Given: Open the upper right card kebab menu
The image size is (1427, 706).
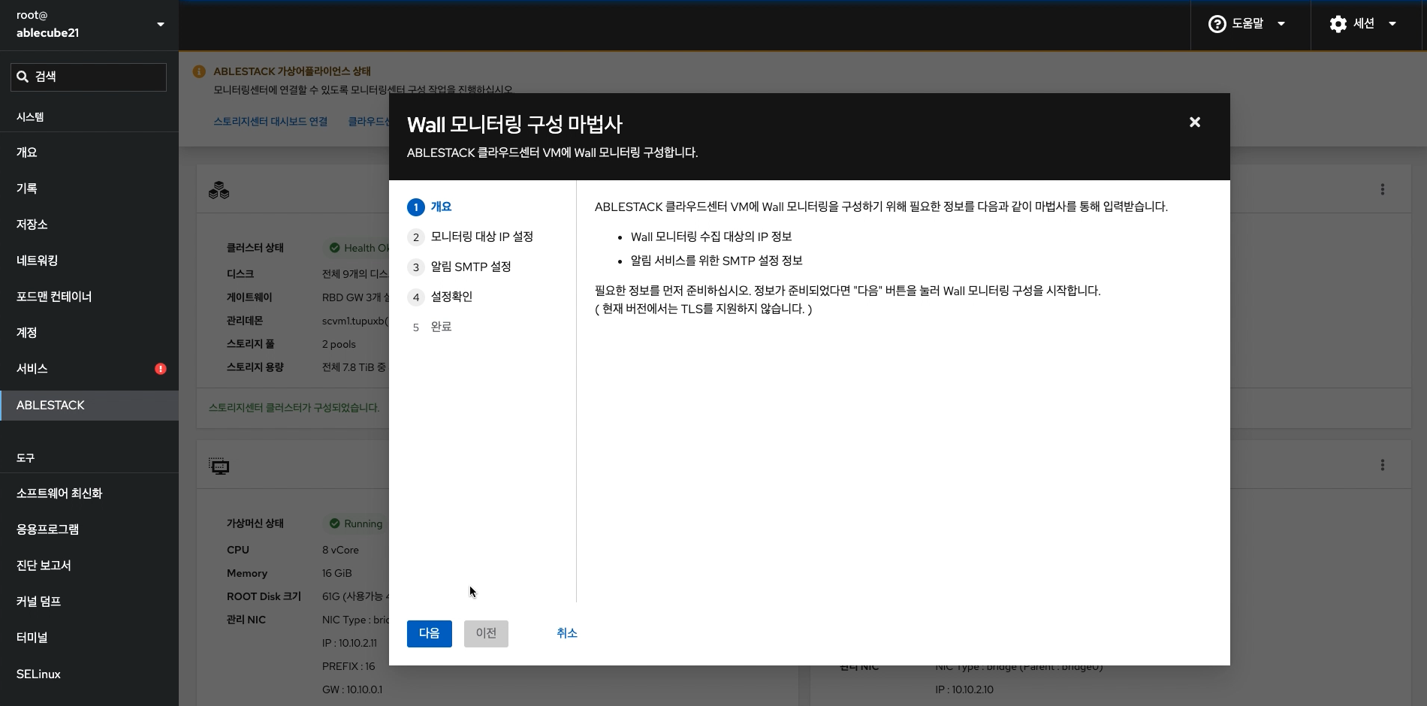Looking at the screenshot, I should tap(1382, 189).
